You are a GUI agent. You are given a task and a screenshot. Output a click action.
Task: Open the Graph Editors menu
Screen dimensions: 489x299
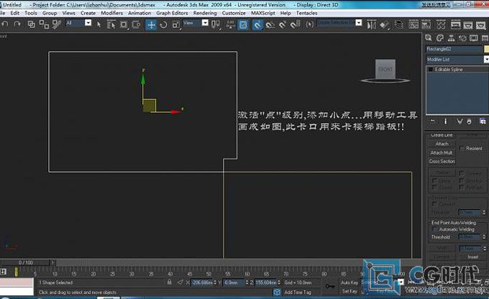point(172,13)
